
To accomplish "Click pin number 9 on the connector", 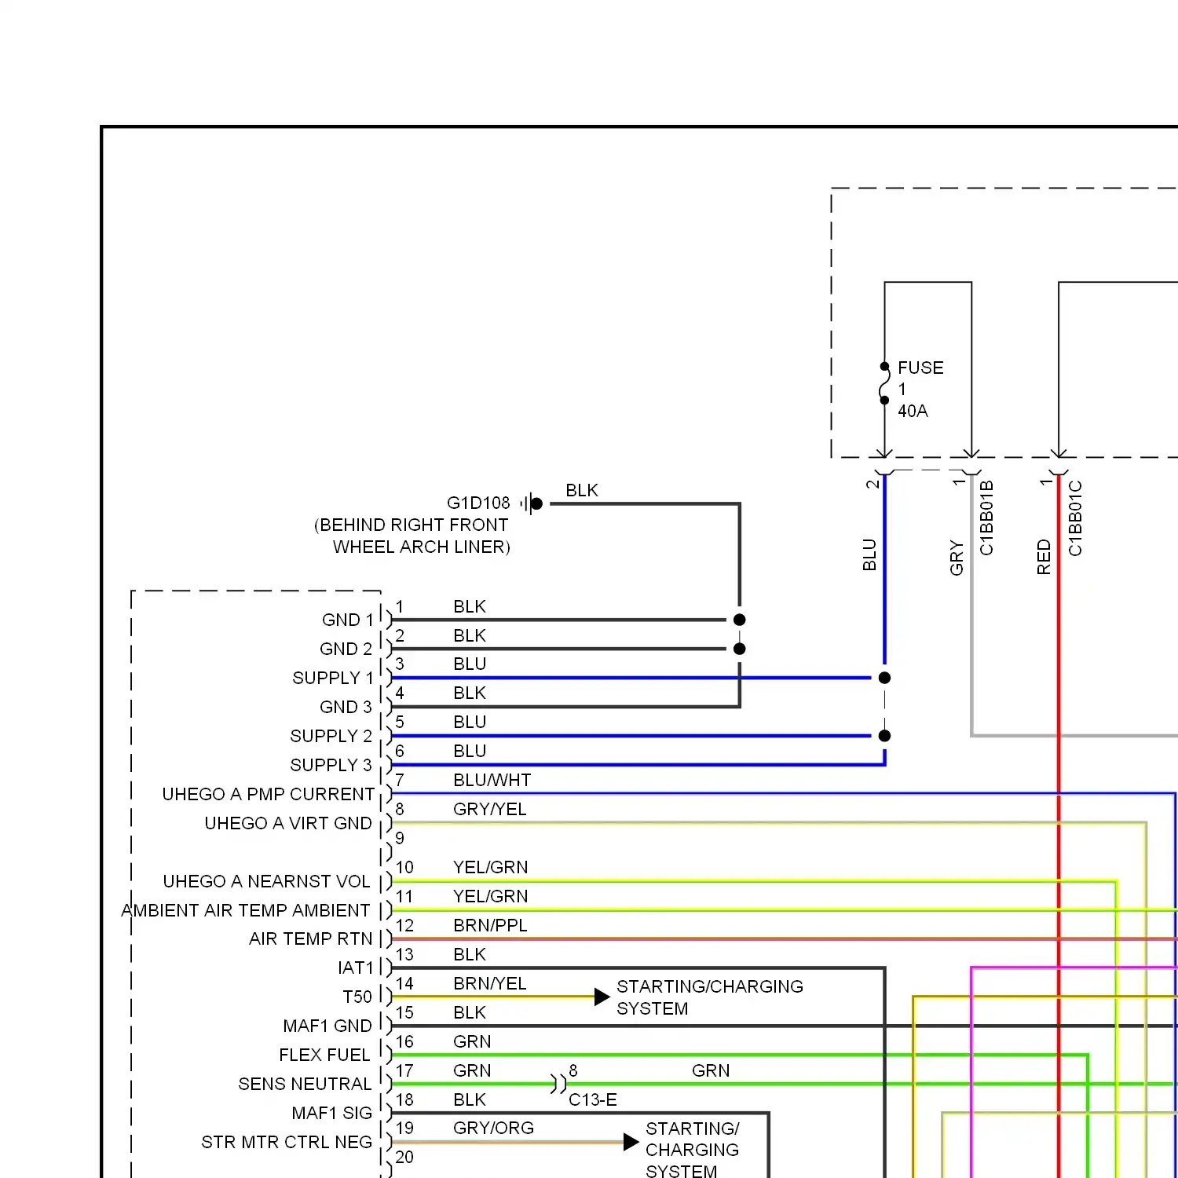I will pyautogui.click(x=400, y=838).
